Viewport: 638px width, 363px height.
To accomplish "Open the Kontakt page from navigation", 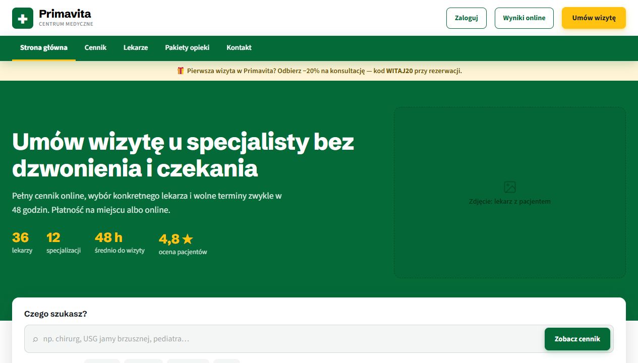I will 239,47.
